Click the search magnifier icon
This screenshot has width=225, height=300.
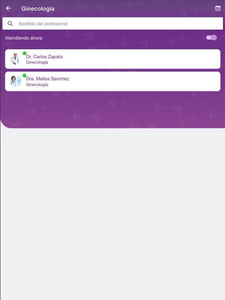pyautogui.click(x=10, y=24)
